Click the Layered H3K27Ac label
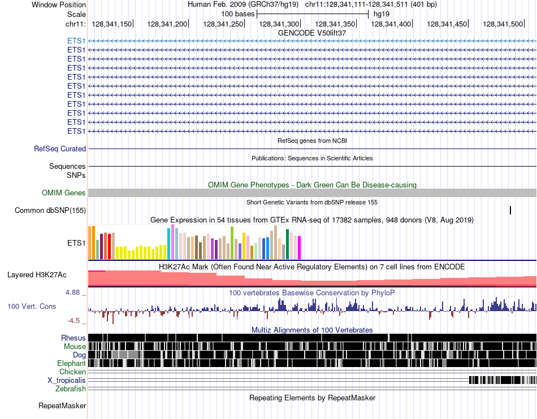The height and width of the screenshot is (419, 537). [x=37, y=274]
